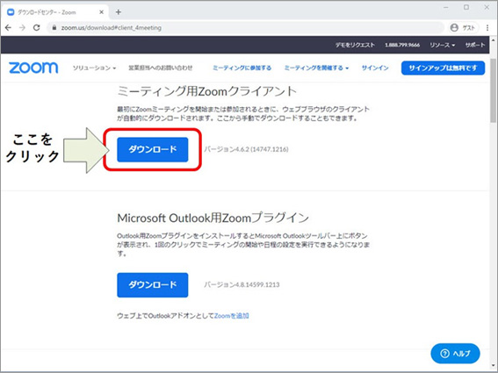Click version text バージョン4.6.2 (14747.1216)
The width and height of the screenshot is (498, 373).
coord(246,149)
